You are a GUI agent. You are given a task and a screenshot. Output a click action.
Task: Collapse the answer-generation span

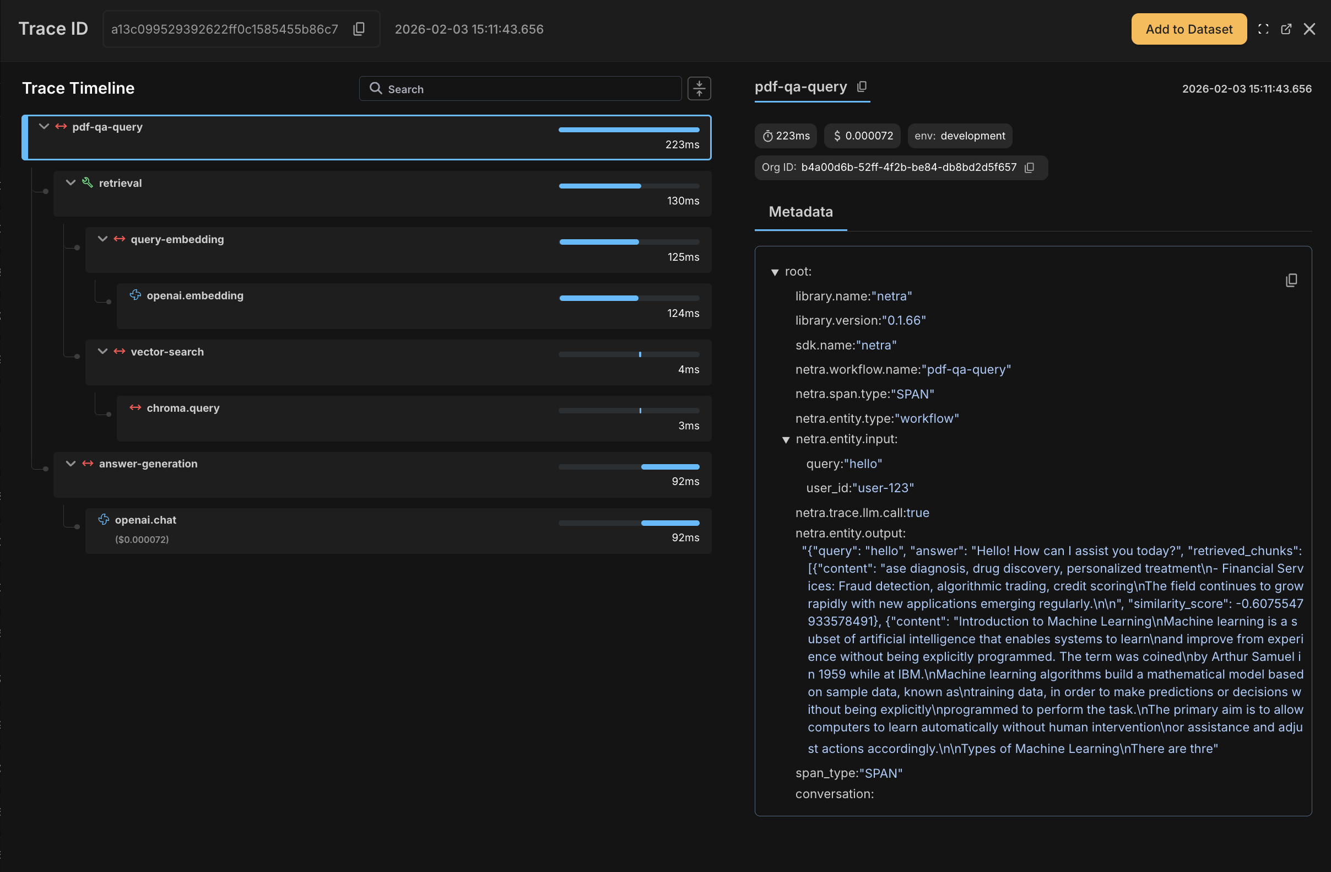(71, 464)
